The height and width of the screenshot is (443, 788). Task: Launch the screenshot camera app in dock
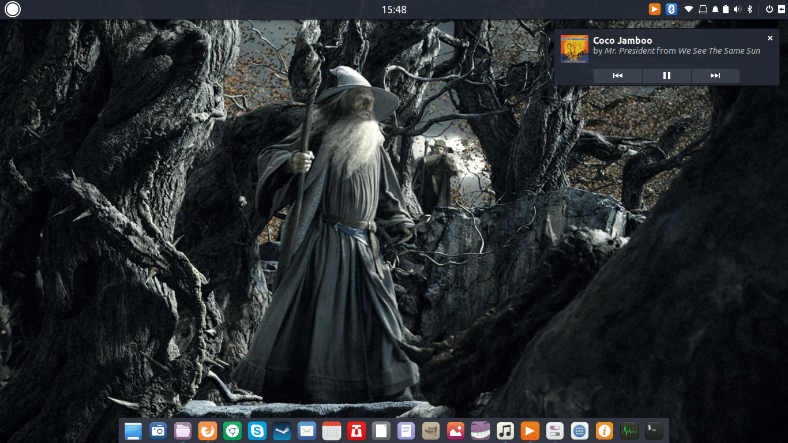pos(158,431)
